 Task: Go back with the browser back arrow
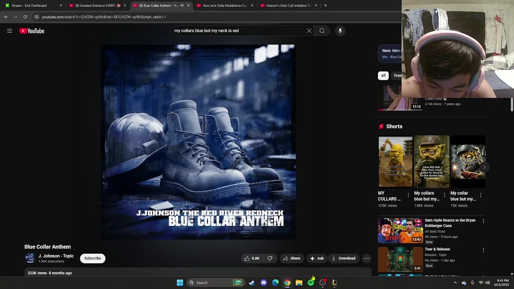click(6, 17)
